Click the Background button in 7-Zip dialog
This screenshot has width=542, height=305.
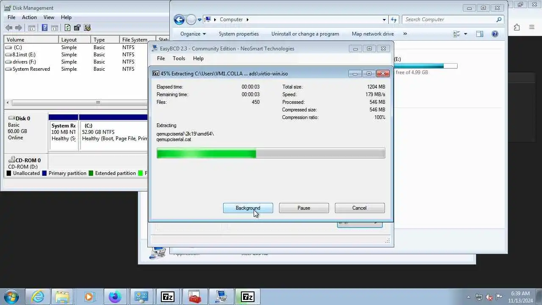[x=248, y=208]
